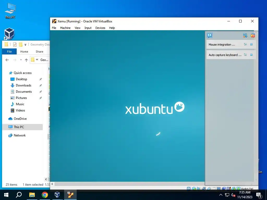Open the View menu in VirtualBox
267x200 pixels.
pos(77,28)
